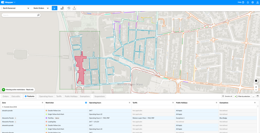Maximize the data table panel
260x133 pixels.
click(258, 96)
